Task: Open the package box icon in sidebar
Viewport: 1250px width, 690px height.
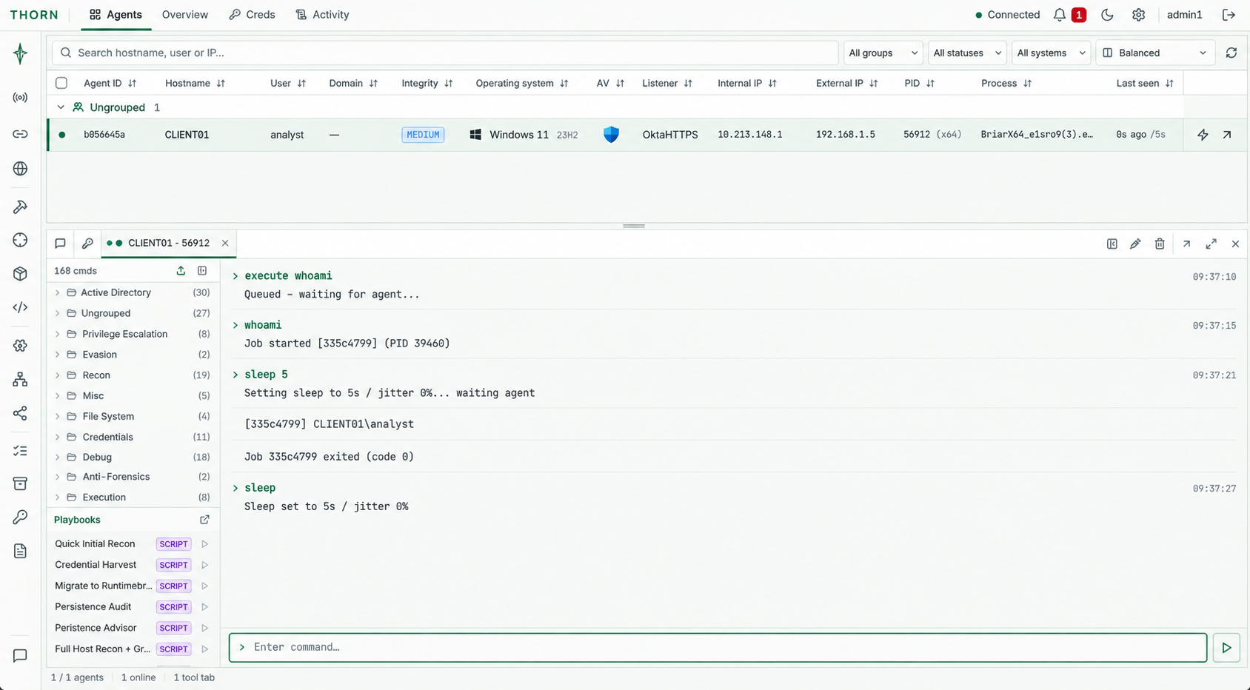Action: tap(20, 274)
